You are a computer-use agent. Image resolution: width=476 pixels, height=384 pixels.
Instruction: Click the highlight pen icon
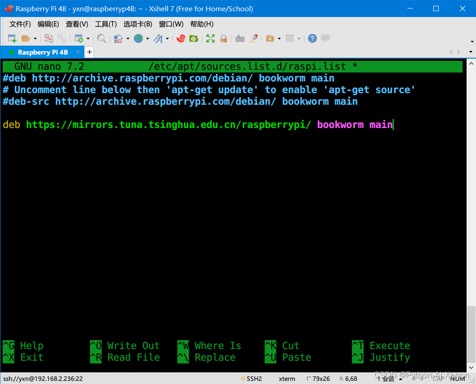click(x=253, y=38)
